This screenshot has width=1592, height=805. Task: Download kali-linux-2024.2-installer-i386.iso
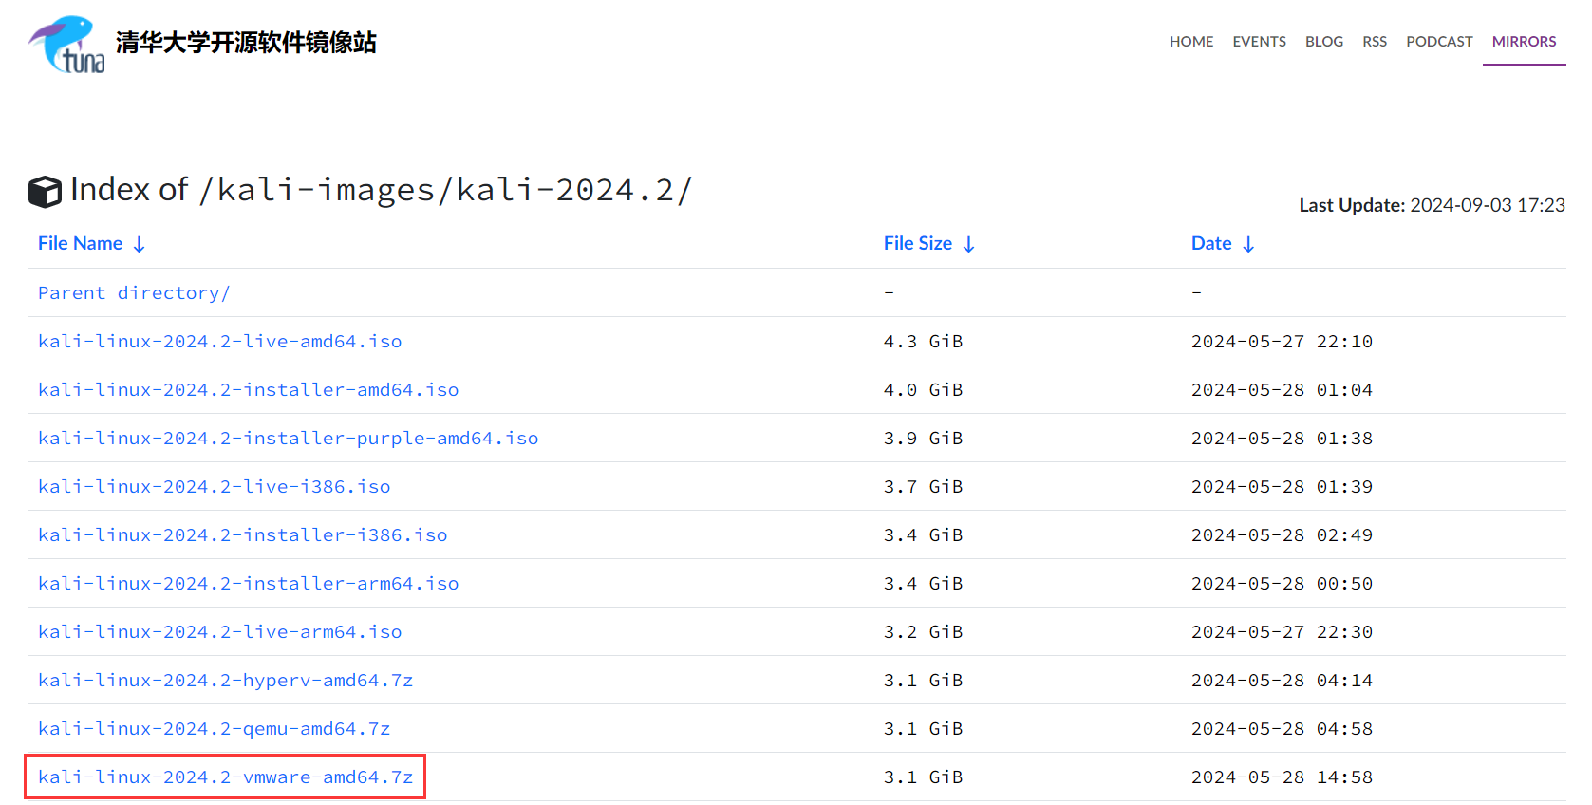243,535
